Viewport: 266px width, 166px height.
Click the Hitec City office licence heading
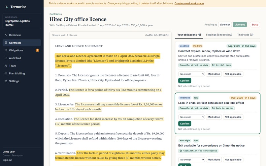pyautogui.click(x=78, y=19)
